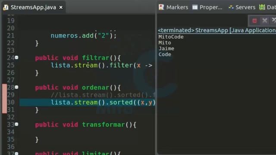Viewport: 276px width, 155px height.
Task: Click the terminated StreamsApp console header
Action: point(217,30)
